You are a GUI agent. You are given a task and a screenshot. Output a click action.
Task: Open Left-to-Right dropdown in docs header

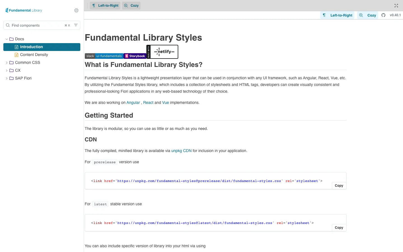337,15
